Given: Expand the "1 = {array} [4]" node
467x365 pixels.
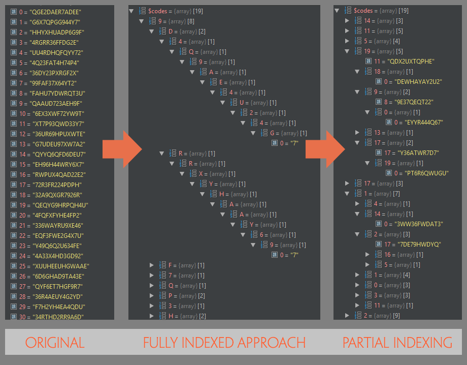Looking at the screenshot, I should (357, 275).
